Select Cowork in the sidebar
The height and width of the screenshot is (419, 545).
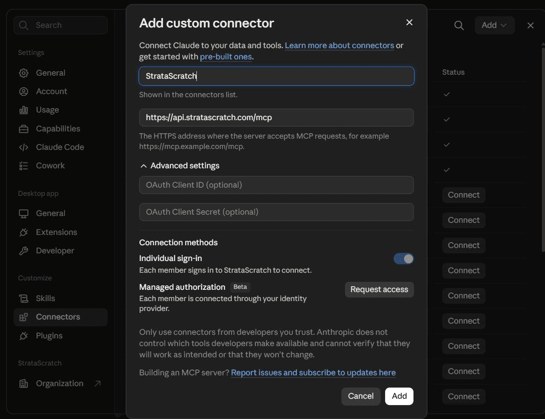point(61,166)
